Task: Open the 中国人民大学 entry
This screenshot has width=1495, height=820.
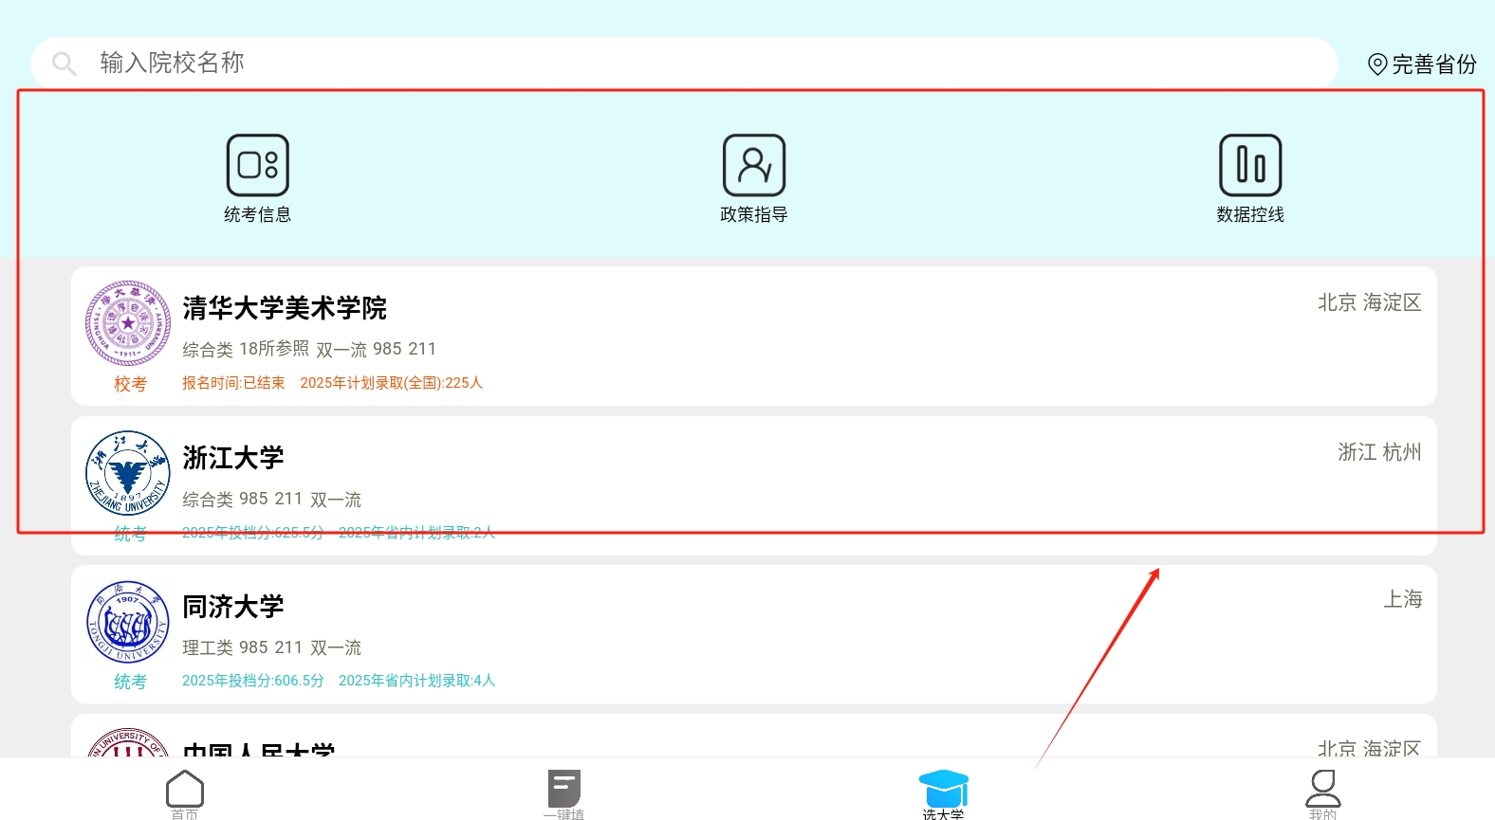Action: point(259,747)
